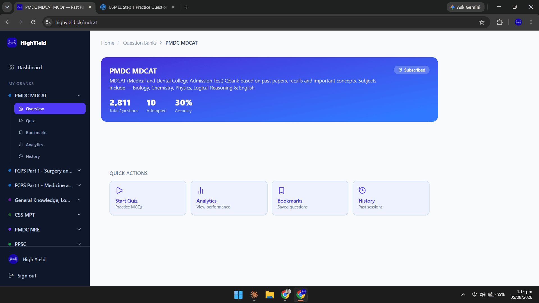Screen dimensions: 539x303
Task: Reload the page with the refresh icon
Action: coord(33,22)
